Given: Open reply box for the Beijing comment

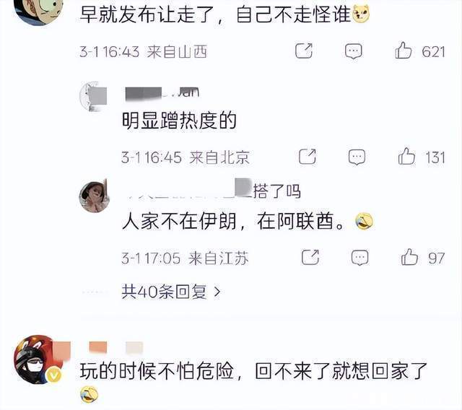Looking at the screenshot, I should click(357, 157).
